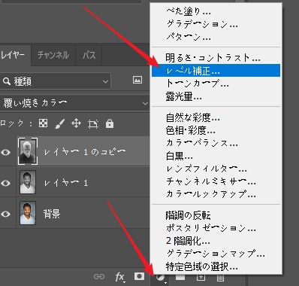The height and width of the screenshot is (286, 299).
Task: Click the highlighted レベル補正 menu item
Action: tap(216, 71)
